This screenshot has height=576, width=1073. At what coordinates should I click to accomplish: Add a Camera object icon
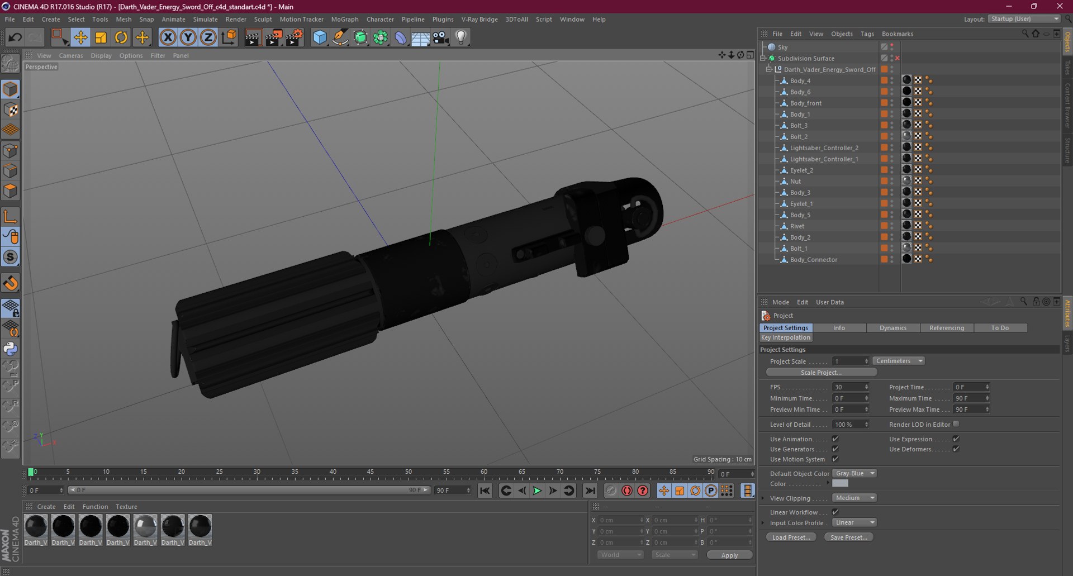441,37
